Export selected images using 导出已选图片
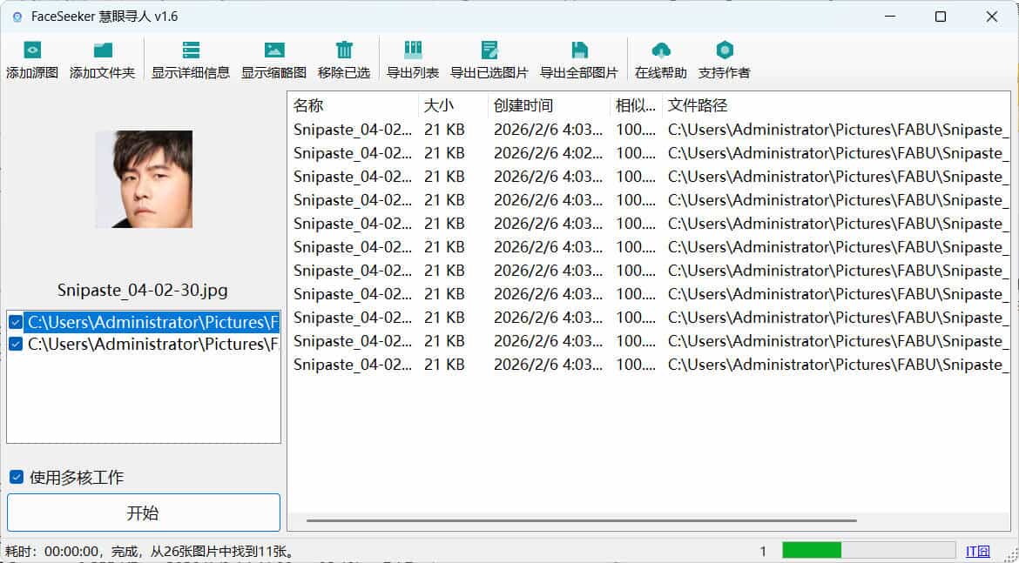The width and height of the screenshot is (1019, 563). coord(488,58)
